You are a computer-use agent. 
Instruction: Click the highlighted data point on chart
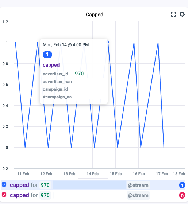click(x=108, y=42)
